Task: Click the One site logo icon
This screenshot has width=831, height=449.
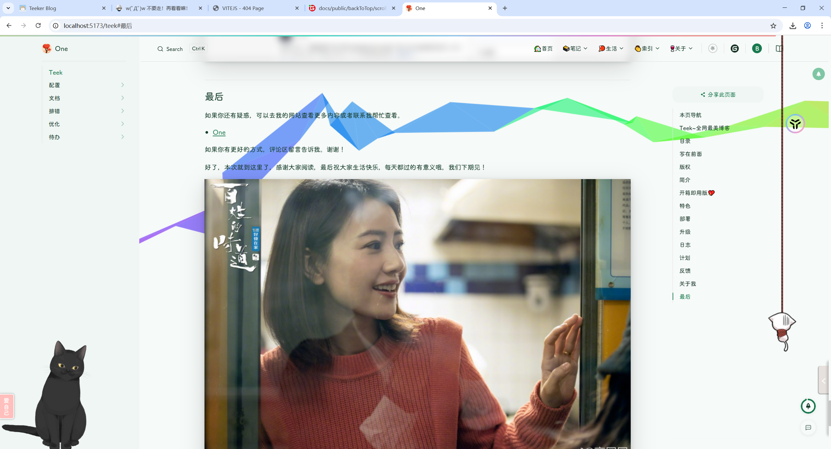Action: coord(47,48)
